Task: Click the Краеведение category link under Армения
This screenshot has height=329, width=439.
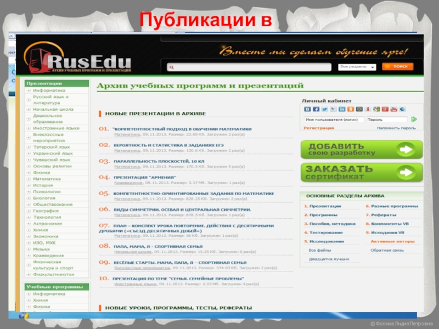Action: coord(128,183)
